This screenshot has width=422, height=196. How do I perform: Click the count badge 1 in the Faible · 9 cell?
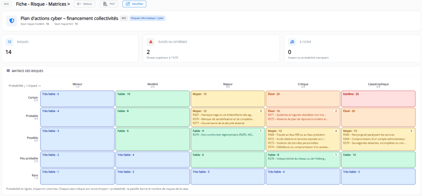(260, 131)
